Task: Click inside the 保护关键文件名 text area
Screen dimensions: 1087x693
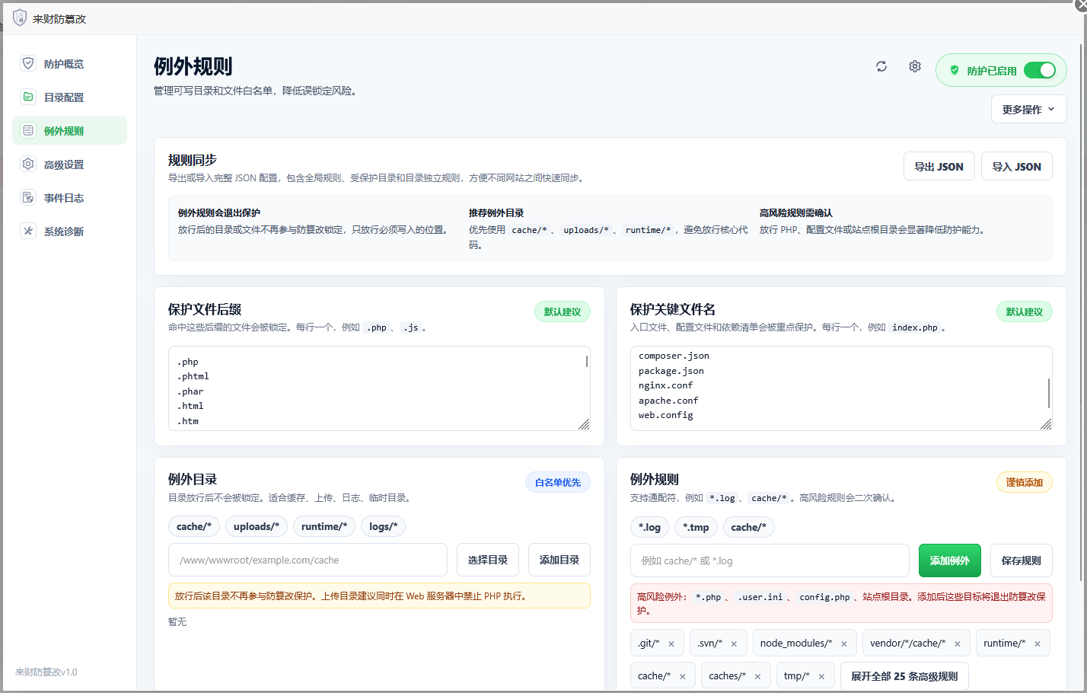Action: point(841,388)
